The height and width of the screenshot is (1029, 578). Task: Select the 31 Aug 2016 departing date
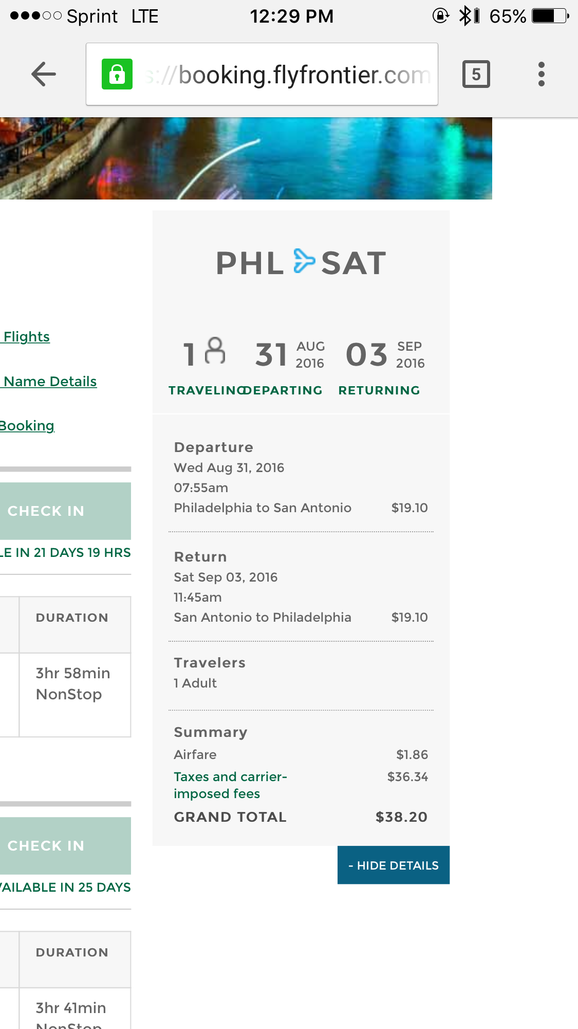(290, 354)
